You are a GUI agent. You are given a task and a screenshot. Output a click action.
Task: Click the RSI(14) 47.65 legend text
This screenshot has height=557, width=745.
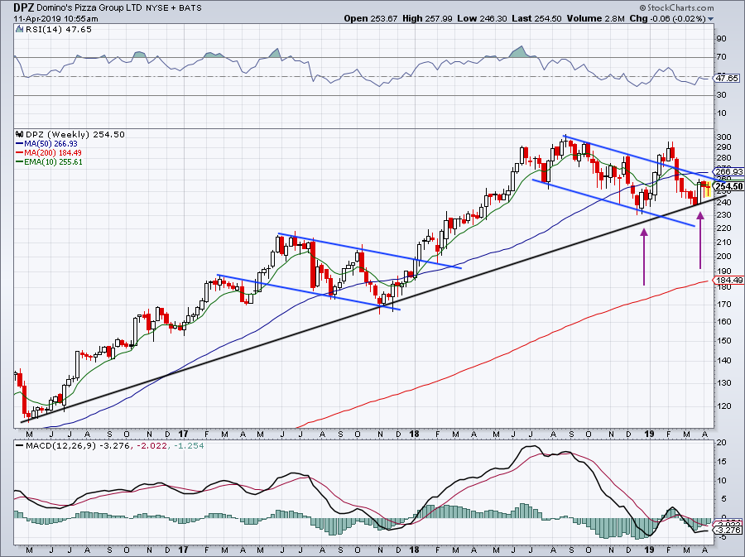(58, 30)
